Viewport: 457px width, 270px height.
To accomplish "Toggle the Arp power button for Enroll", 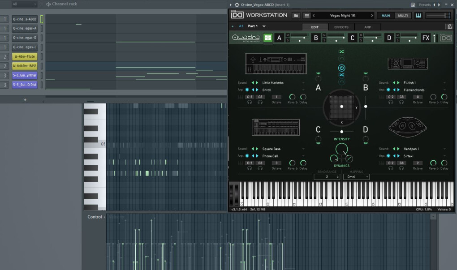I will (247, 90).
